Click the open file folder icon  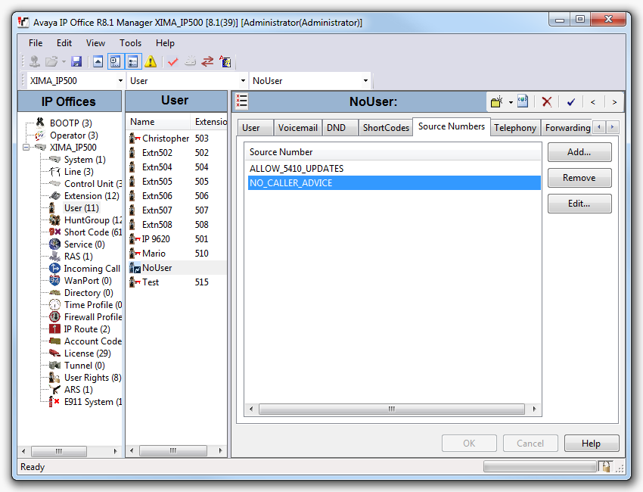[x=51, y=61]
